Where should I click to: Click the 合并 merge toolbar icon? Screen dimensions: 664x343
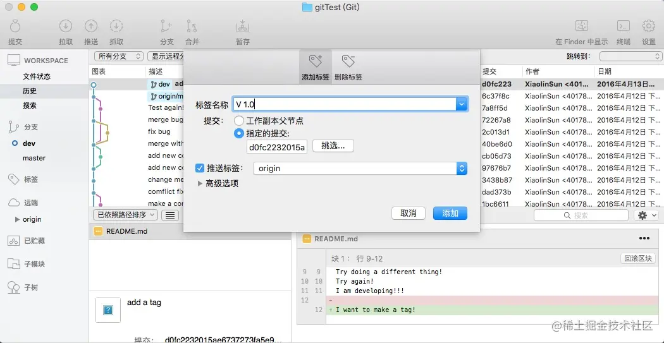pyautogui.click(x=192, y=27)
